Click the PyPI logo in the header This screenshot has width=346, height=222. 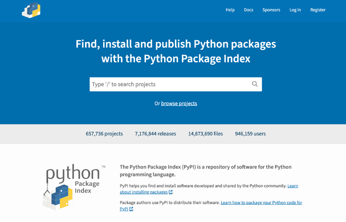click(x=31, y=10)
